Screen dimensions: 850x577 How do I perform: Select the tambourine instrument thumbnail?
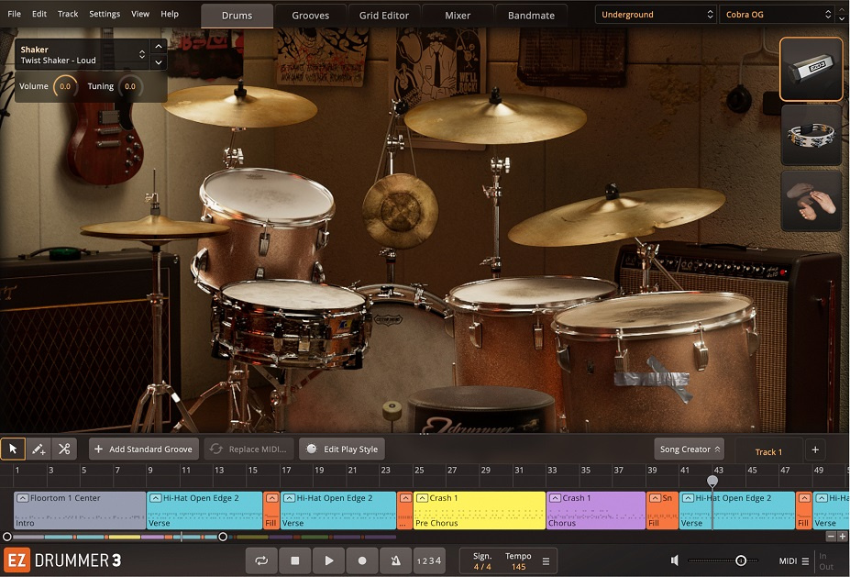(811, 136)
